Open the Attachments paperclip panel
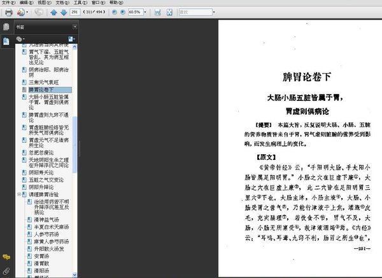382x278 pixels. tap(6, 271)
